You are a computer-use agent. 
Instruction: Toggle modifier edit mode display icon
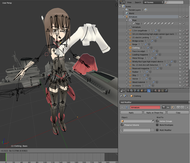[172, 107]
